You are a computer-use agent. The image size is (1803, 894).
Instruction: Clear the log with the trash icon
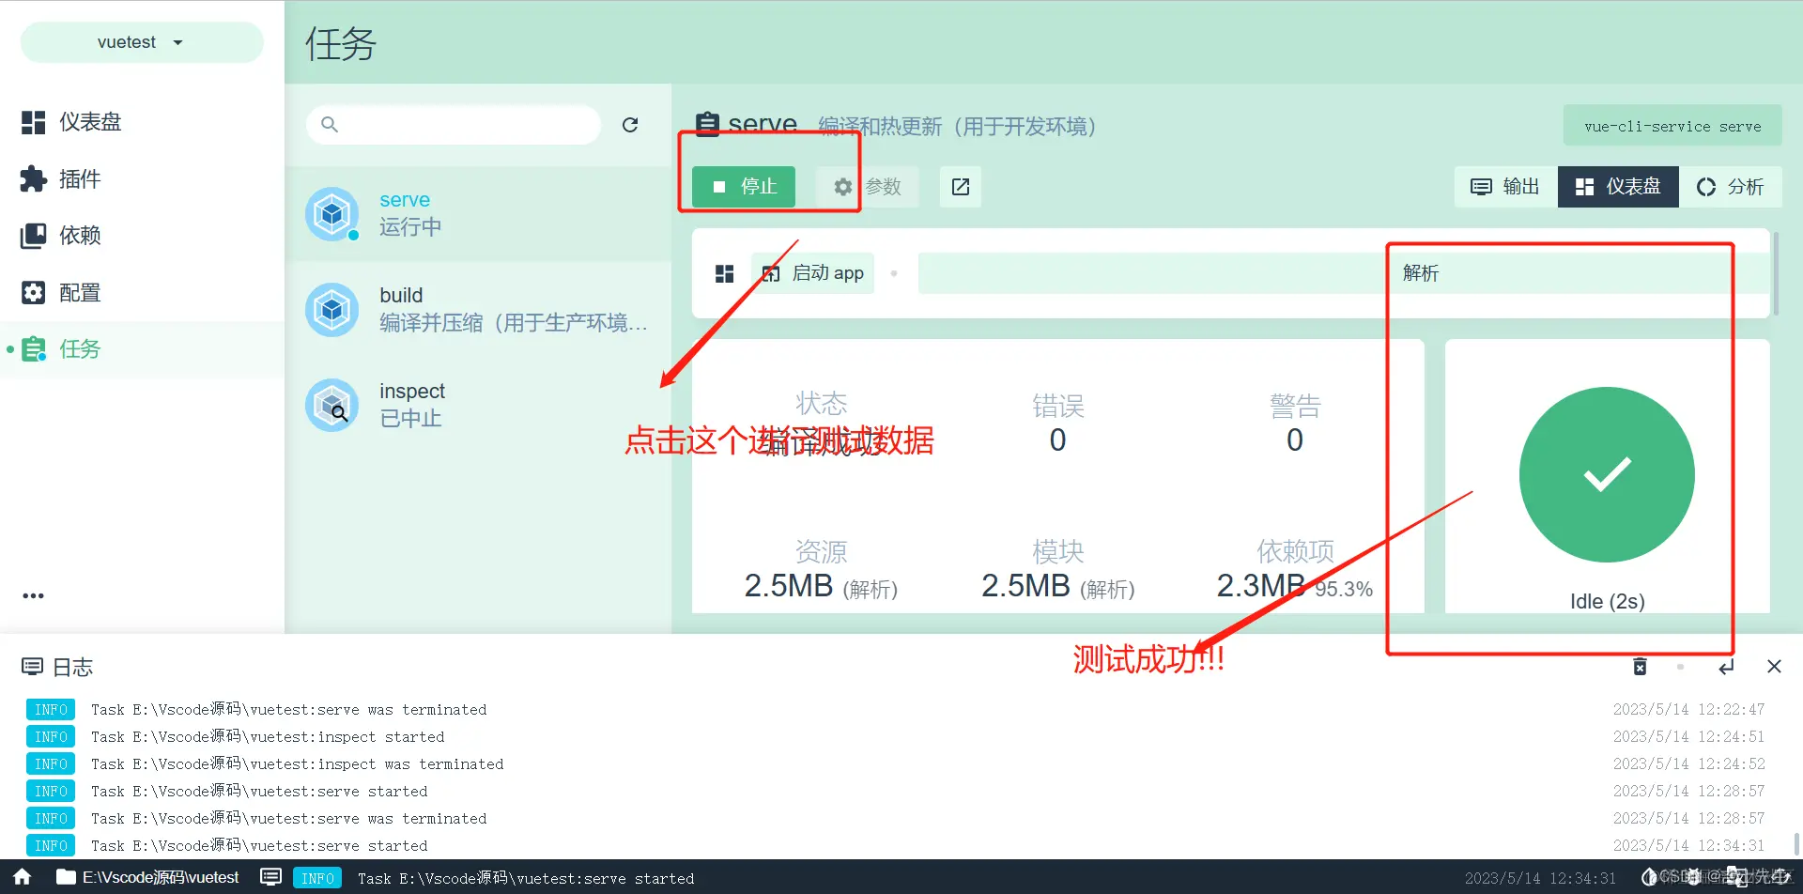coord(1640,667)
